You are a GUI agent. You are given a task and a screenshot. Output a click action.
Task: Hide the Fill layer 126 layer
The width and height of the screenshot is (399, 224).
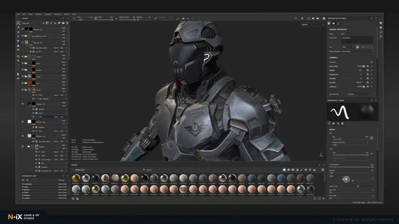(x=23, y=29)
